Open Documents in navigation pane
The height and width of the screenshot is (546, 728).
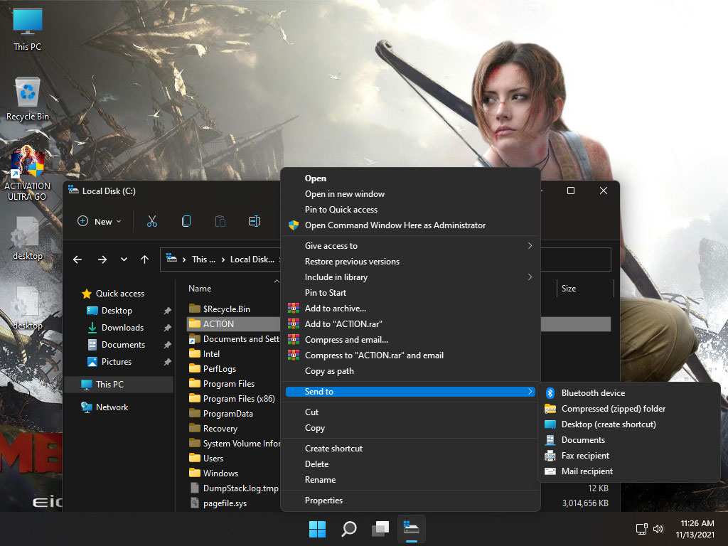pos(123,345)
